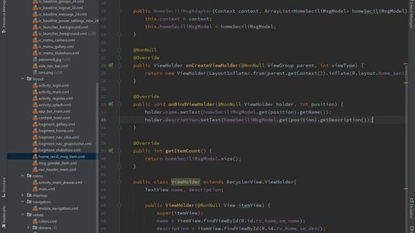Fold the getItemCount method
Viewport: 415px width, 233px height.
tap(119, 151)
